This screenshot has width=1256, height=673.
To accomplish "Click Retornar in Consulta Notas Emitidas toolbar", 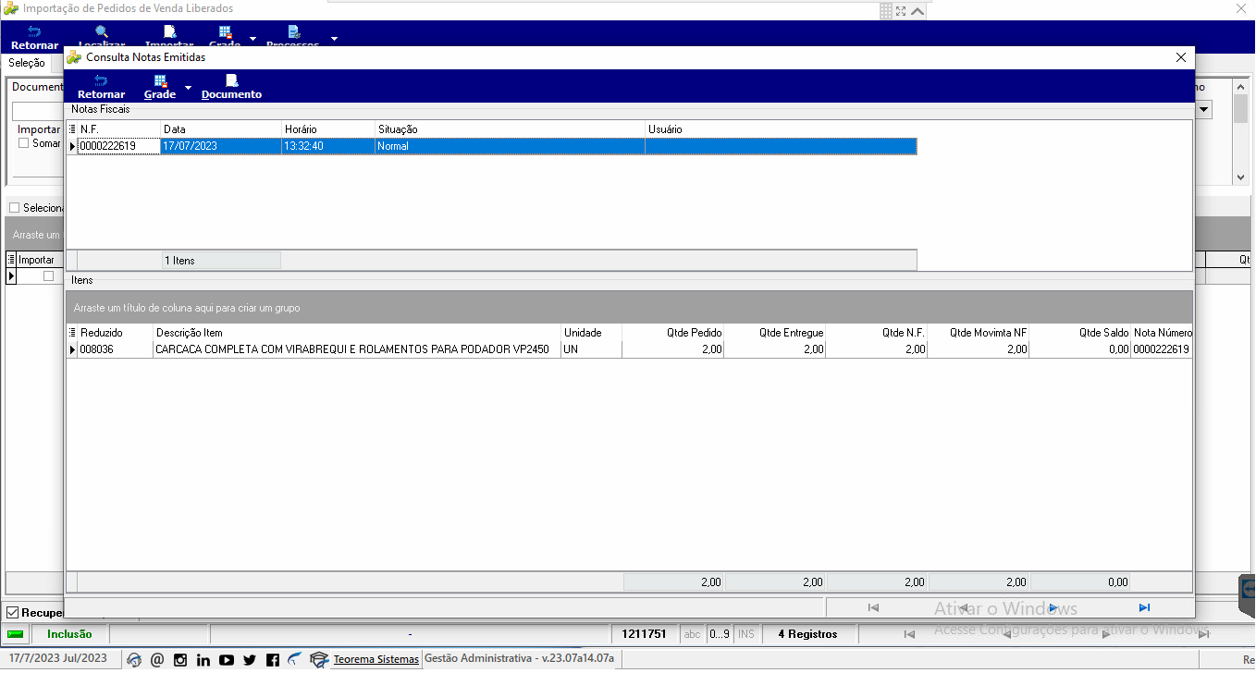I will click(x=101, y=87).
